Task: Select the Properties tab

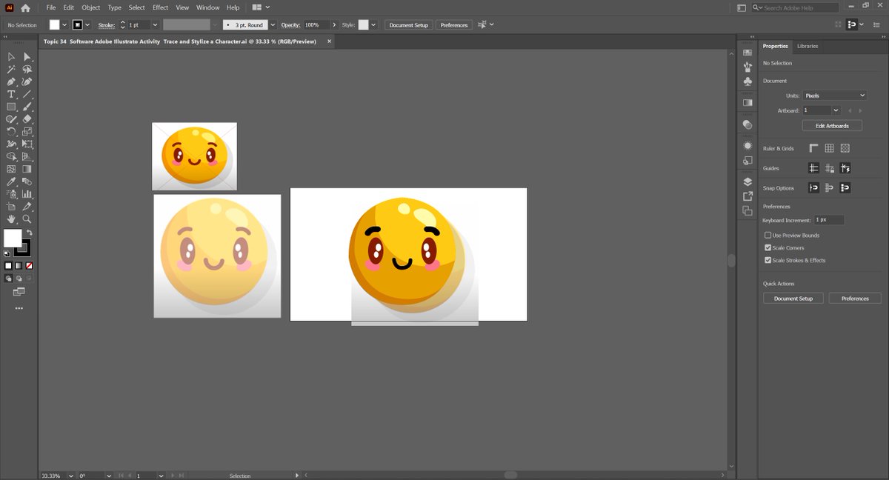Action: pyautogui.click(x=776, y=46)
